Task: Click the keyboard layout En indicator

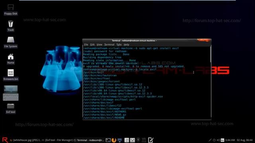Action: [x=222, y=140]
